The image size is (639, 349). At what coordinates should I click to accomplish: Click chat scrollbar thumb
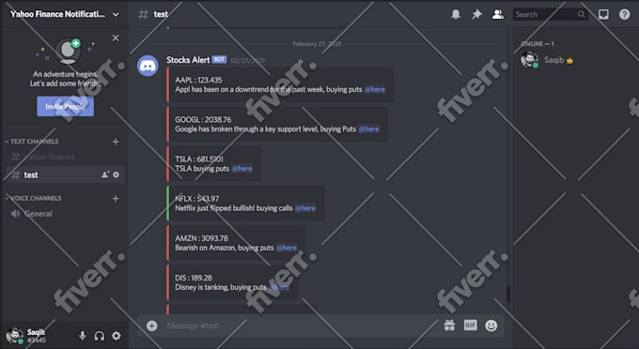click(508, 294)
